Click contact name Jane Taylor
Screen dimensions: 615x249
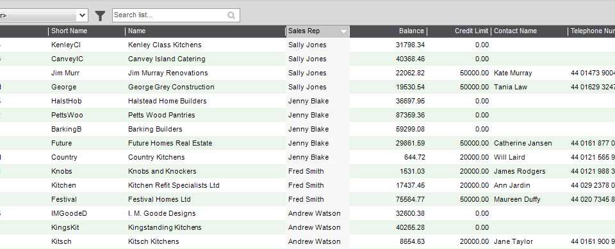[x=513, y=242]
